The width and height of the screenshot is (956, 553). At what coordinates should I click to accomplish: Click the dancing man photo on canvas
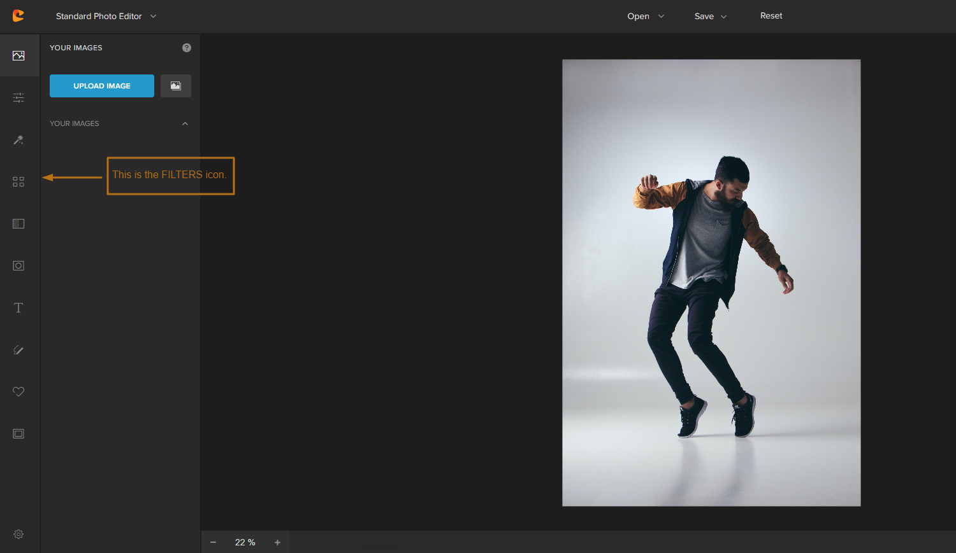[x=711, y=283]
